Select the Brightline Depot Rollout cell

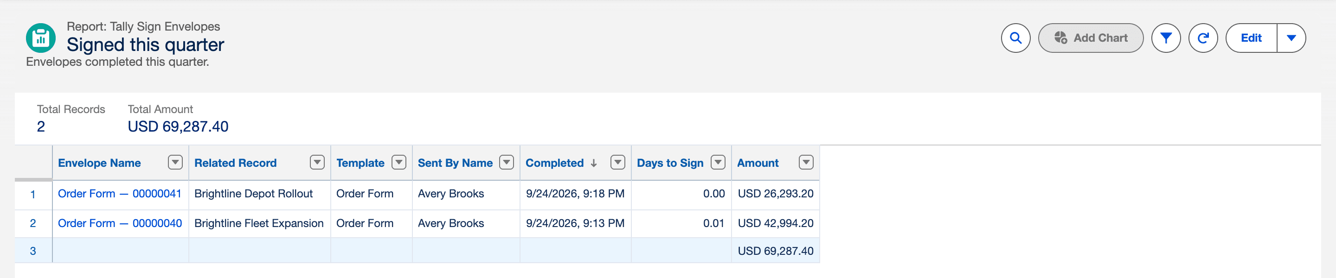click(259, 194)
